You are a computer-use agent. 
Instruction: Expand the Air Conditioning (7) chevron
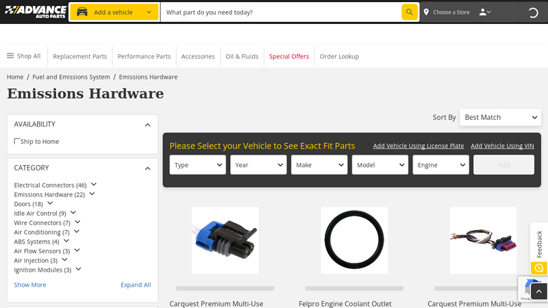click(77, 231)
